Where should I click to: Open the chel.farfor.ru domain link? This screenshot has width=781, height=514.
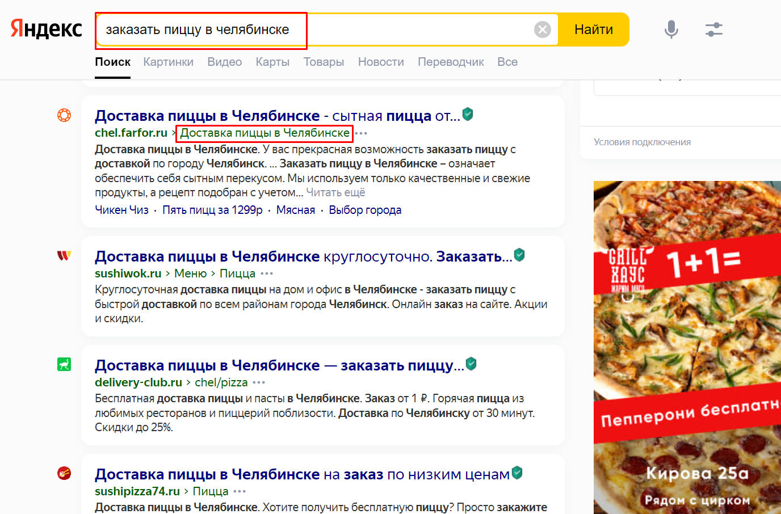tap(131, 133)
